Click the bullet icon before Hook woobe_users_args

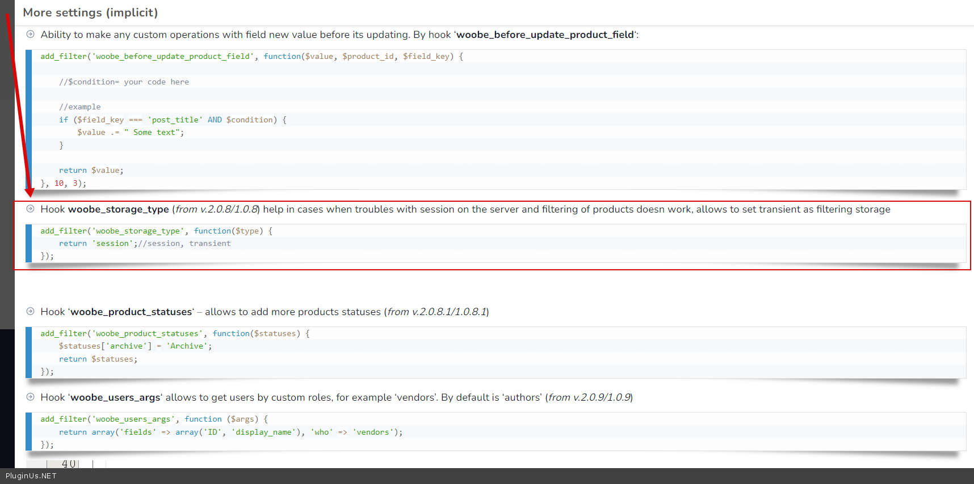31,397
